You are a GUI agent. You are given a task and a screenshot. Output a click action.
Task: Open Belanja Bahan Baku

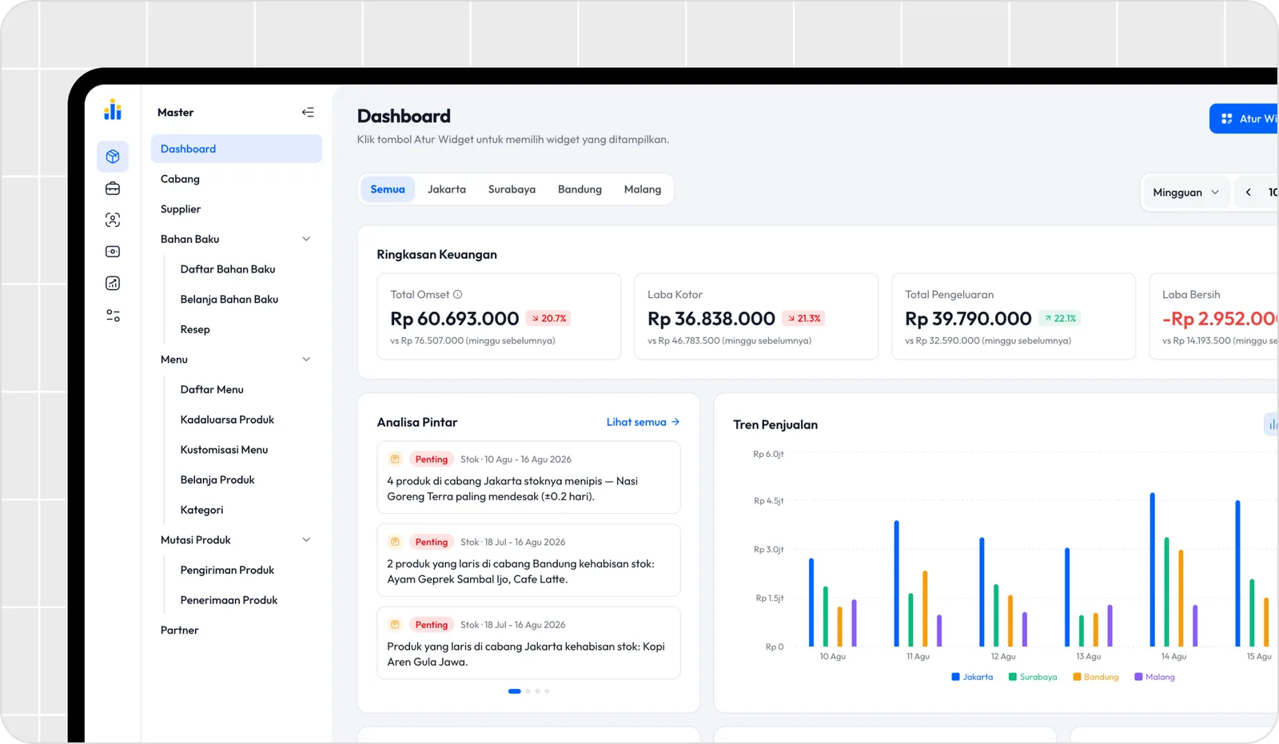(x=229, y=300)
